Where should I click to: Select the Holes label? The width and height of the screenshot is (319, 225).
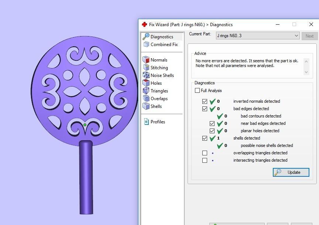click(156, 83)
